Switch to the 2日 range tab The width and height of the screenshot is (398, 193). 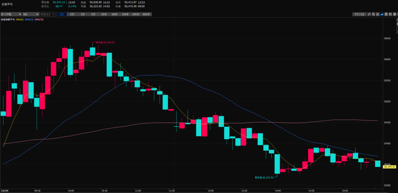pyautogui.click(x=72, y=14)
